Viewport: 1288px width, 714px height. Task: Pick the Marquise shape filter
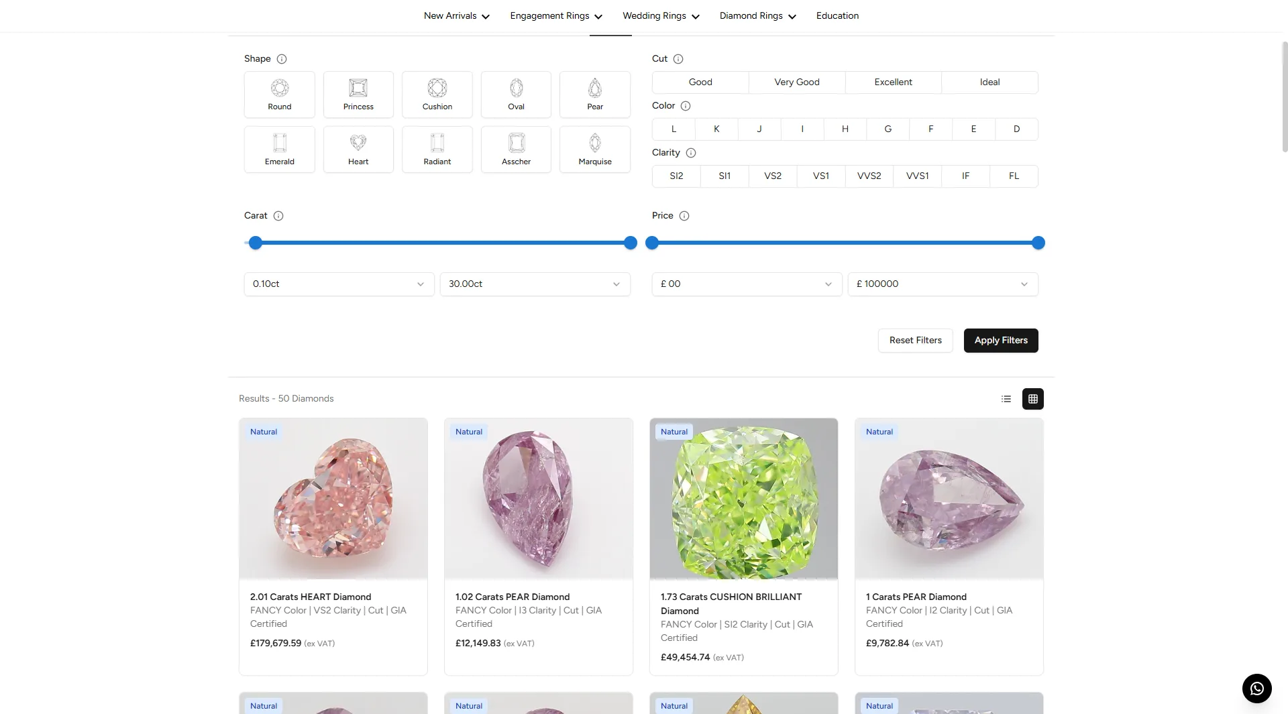pyautogui.click(x=594, y=150)
